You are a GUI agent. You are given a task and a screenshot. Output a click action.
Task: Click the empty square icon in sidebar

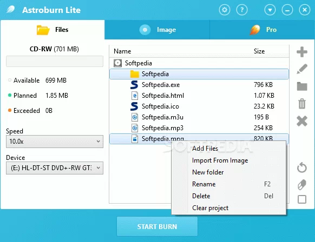tap(302, 199)
